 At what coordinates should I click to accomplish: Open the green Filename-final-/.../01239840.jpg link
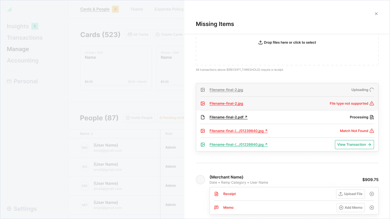point(238,145)
